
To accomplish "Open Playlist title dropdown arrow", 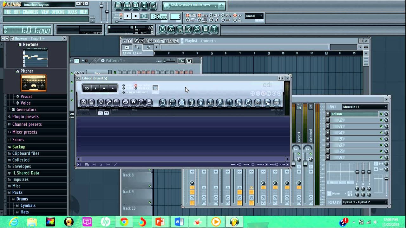I will click(215, 41).
